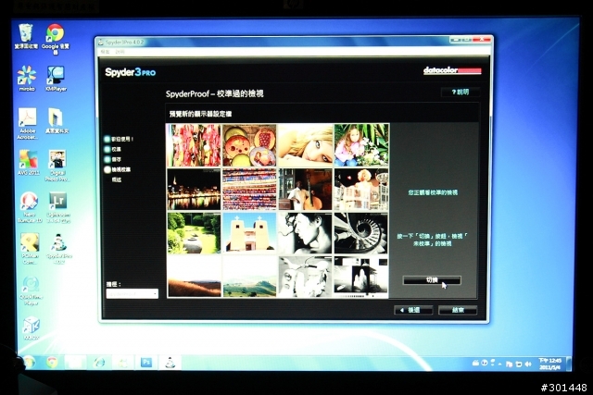Click the spiral staircase thumbnail
Image resolution: width=593 pixels, height=395 pixels.
(x=361, y=233)
